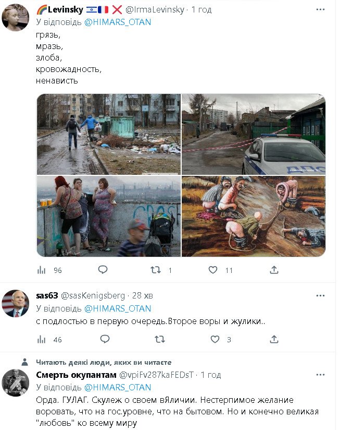Retweet the sas63 reply
This screenshot has height=430, width=340.
click(160, 340)
